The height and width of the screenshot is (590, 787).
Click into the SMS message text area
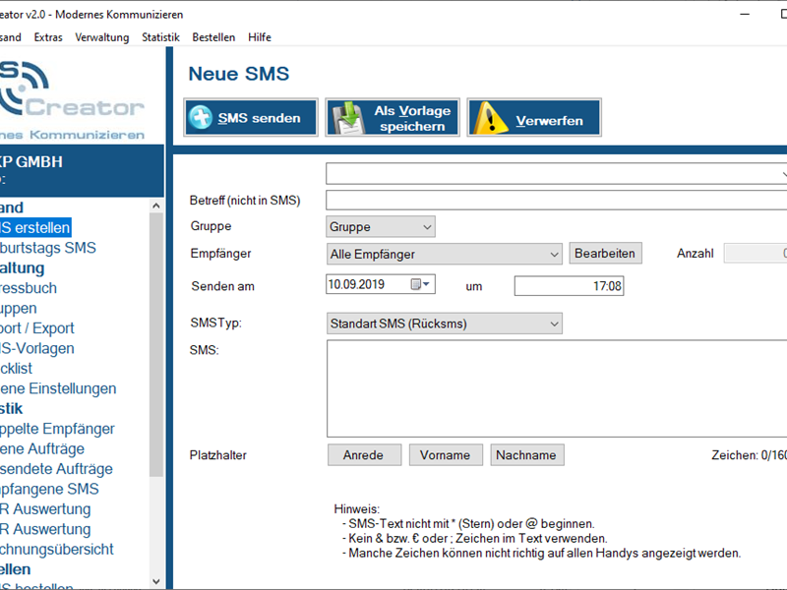tap(556, 388)
